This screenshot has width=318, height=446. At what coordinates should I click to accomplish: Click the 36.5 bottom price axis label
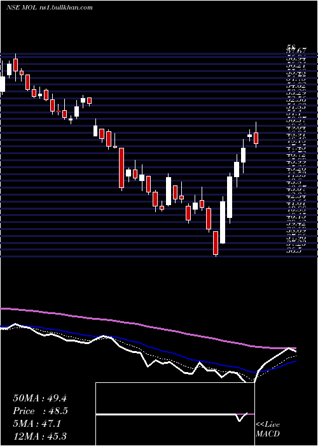coord(294,250)
